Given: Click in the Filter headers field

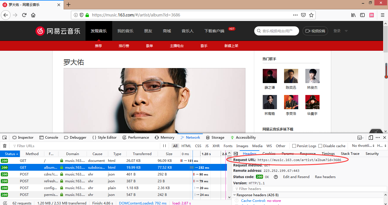Looking at the screenshot, I should coord(310,189).
